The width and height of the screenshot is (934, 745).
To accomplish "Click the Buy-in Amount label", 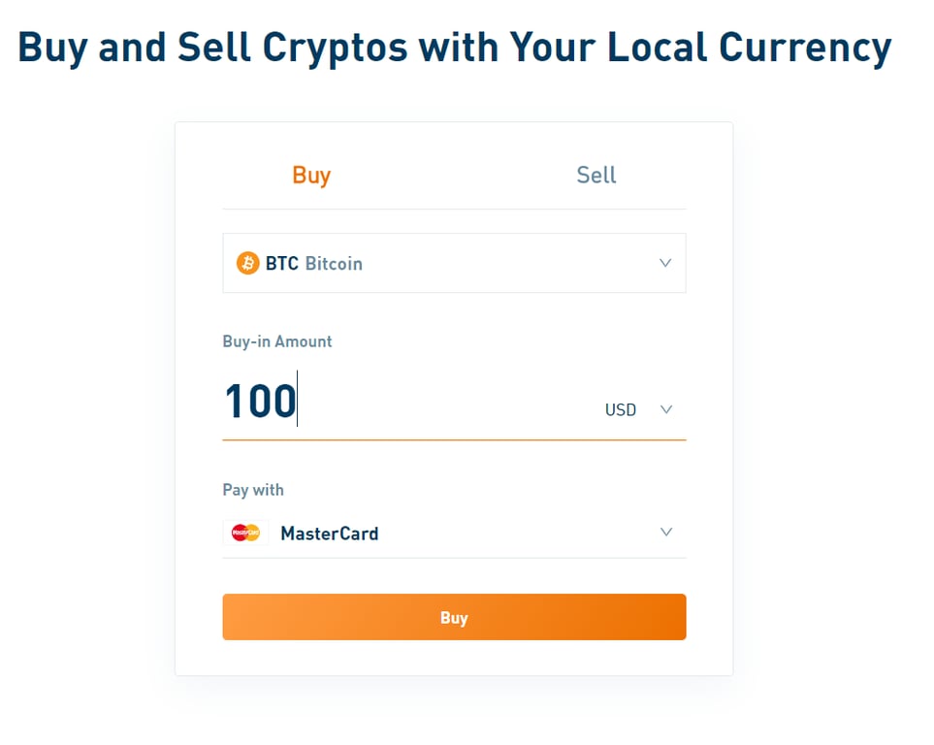I will pos(277,341).
